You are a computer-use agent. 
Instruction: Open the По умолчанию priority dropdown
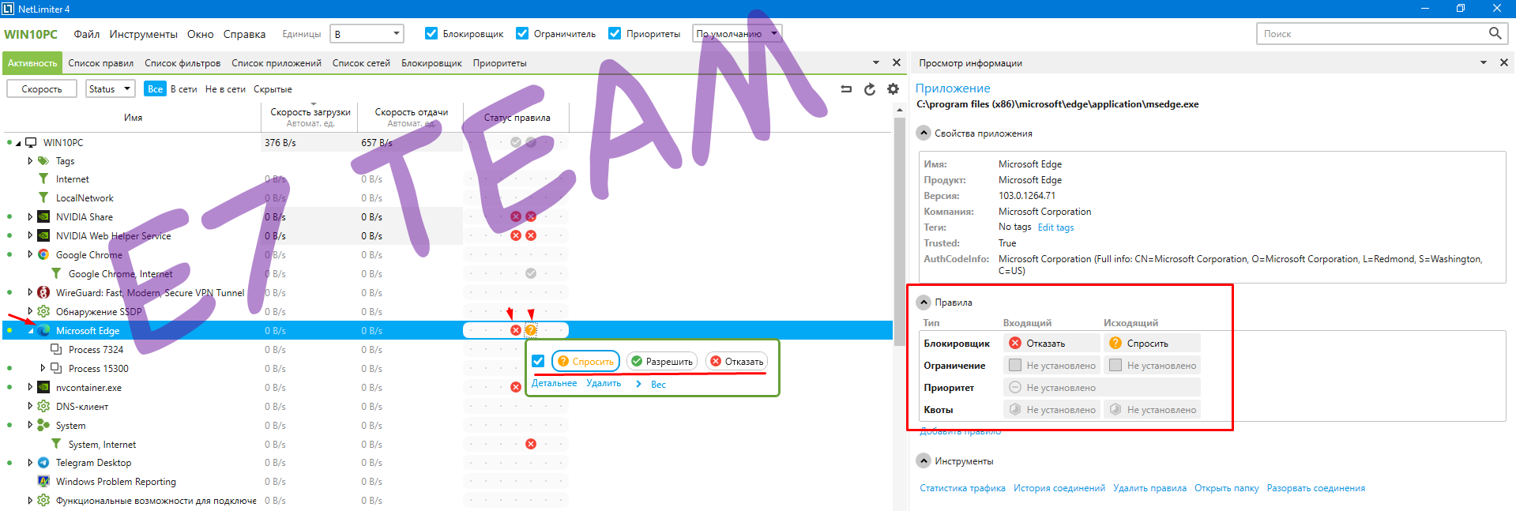736,33
